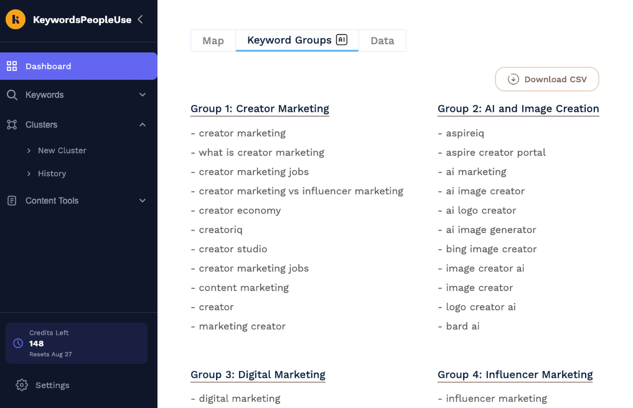Click the arrow next to New Cluster
633x408 pixels.
pyautogui.click(x=29, y=150)
